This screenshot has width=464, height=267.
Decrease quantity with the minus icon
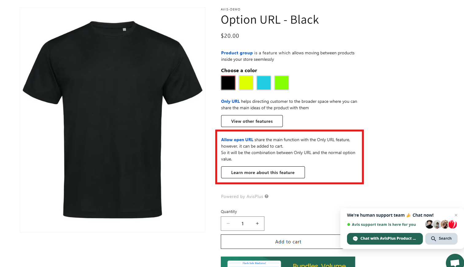click(228, 223)
